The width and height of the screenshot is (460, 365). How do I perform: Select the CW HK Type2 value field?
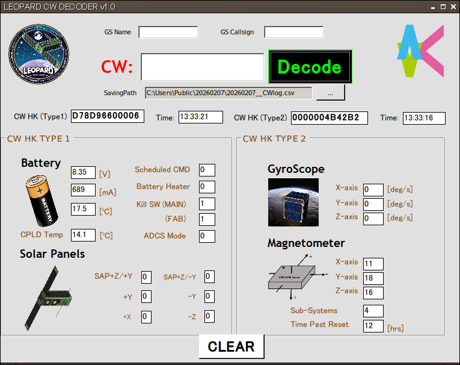pyautogui.click(x=329, y=117)
